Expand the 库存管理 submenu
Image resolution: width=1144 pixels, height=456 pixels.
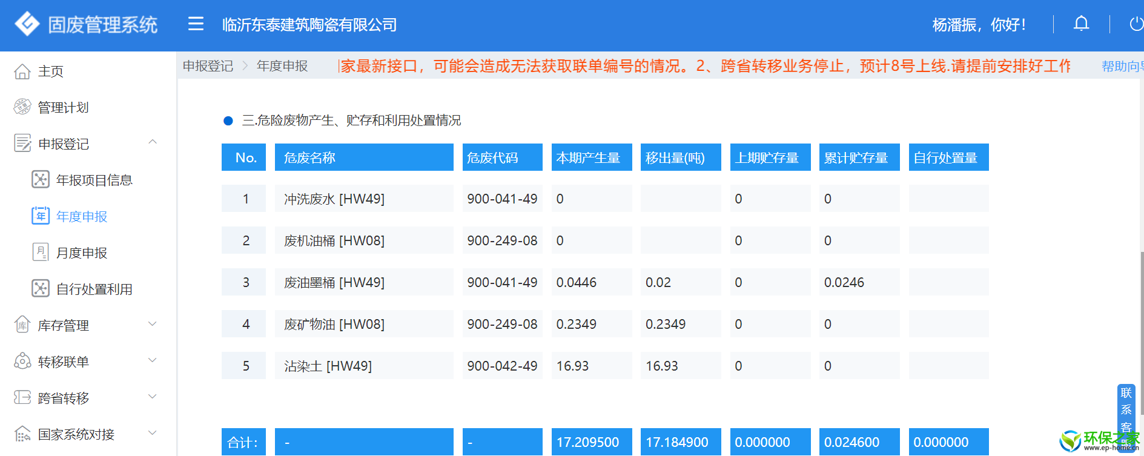point(153,324)
